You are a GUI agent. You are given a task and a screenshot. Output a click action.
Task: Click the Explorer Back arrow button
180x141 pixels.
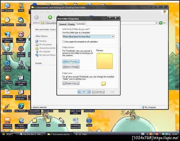pos(36,17)
